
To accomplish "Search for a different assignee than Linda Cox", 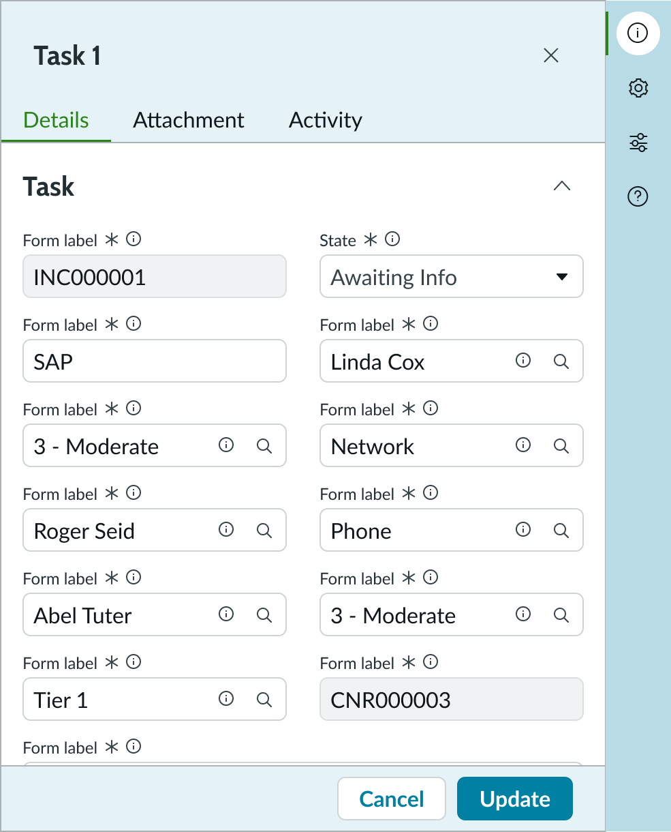I will click(x=561, y=361).
